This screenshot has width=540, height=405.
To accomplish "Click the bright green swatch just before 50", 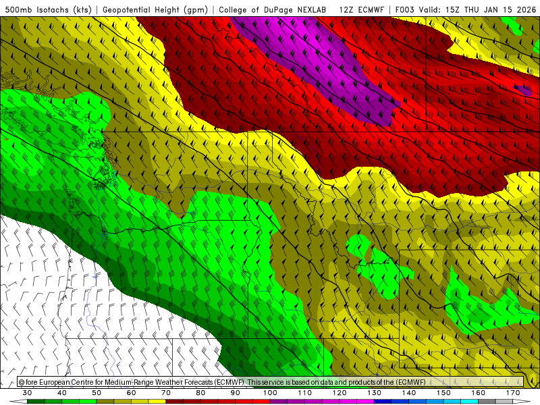I will tap(88, 402).
